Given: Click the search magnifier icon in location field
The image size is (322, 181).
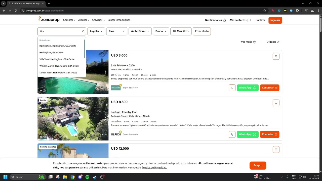Looking at the screenshot, I should [x=83, y=31].
